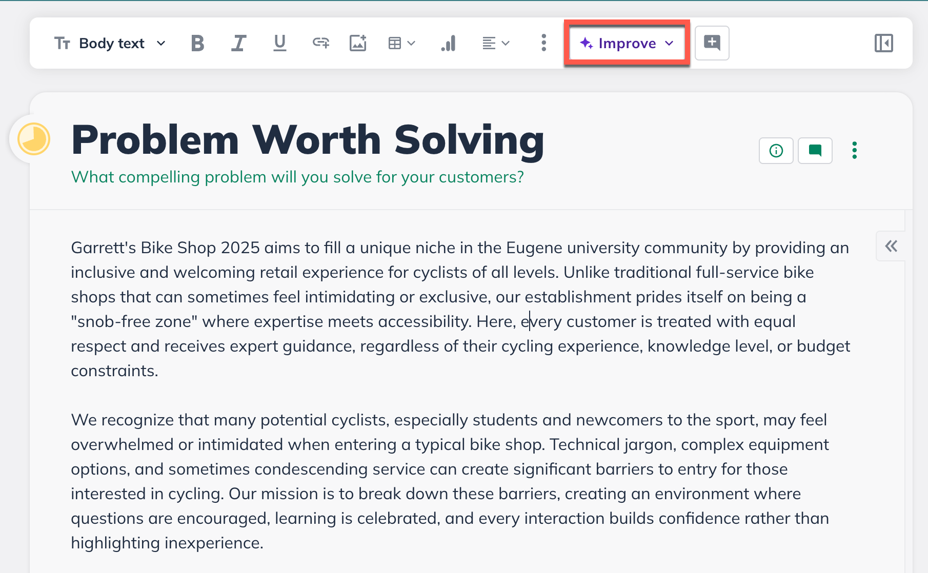
Task: Open the toolbar overflow menu (three dots)
Action: point(542,43)
